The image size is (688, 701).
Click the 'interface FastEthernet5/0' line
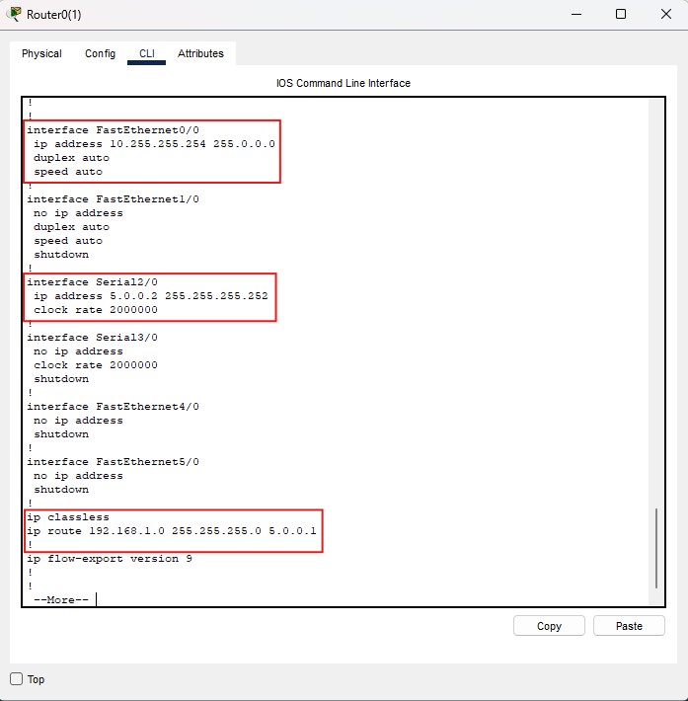(x=114, y=462)
